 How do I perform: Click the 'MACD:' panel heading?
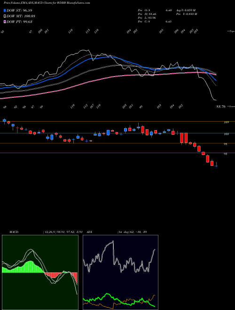14,232
